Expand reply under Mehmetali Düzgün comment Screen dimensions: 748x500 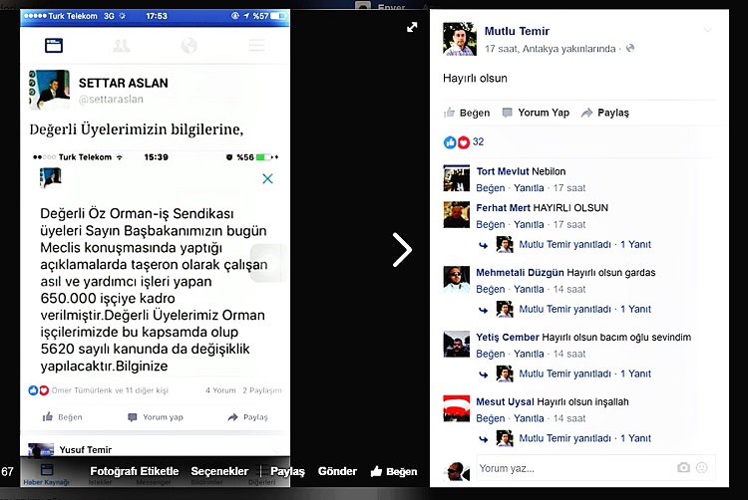[x=584, y=310]
